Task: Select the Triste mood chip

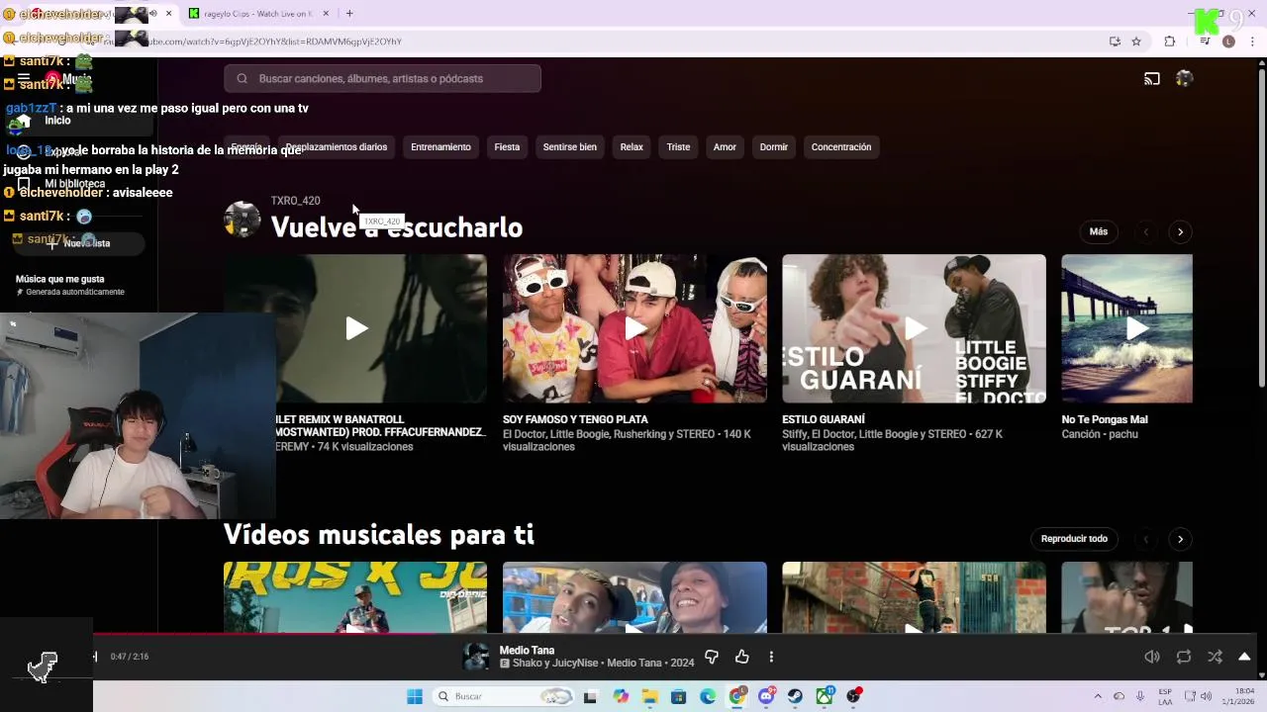Action: (678, 146)
